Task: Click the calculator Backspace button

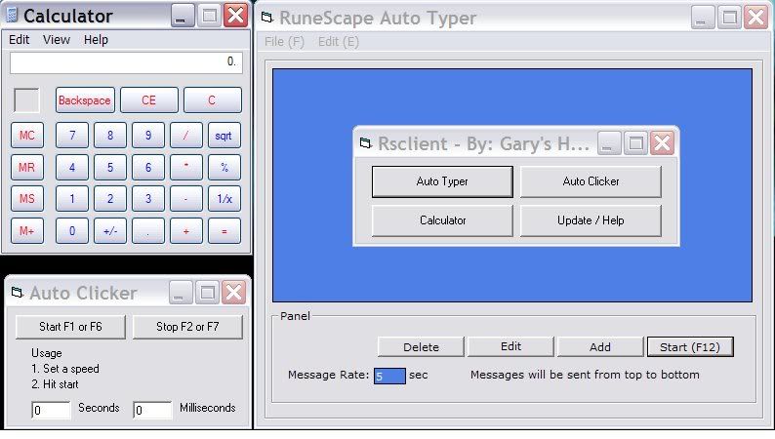Action: (85, 100)
